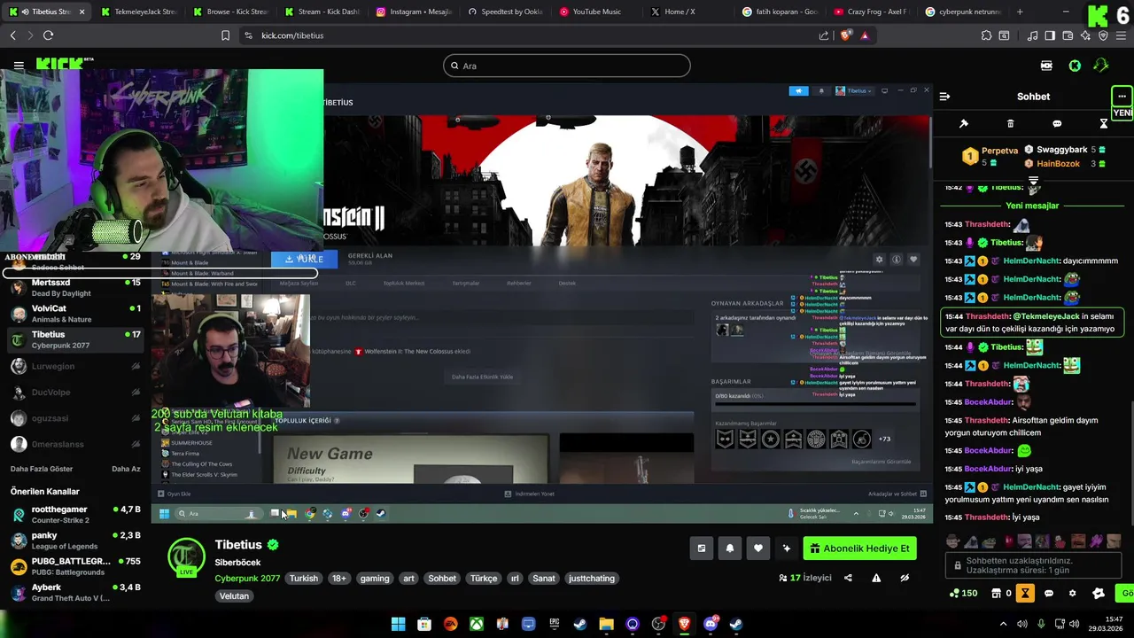Open a new browser tab with plus
1134x638 pixels.
point(1020,12)
